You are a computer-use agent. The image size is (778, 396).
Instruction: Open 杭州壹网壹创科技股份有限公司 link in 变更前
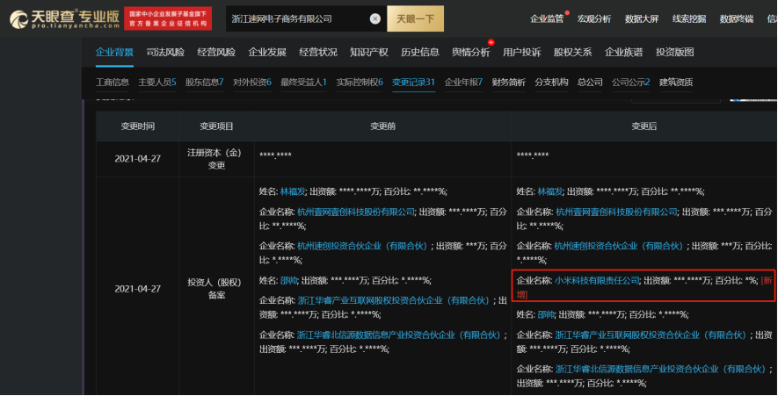click(x=356, y=212)
